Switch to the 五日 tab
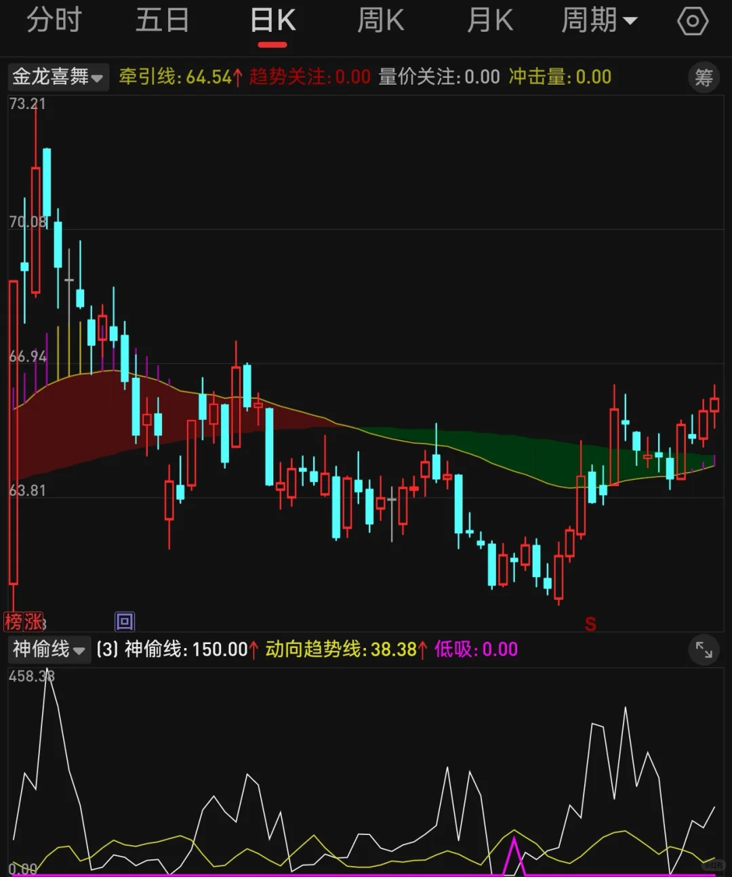This screenshot has width=732, height=877. [x=162, y=20]
